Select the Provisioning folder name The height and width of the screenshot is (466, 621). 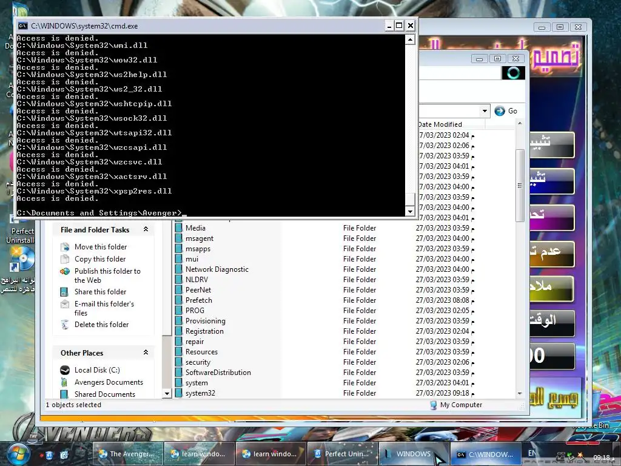pos(205,321)
